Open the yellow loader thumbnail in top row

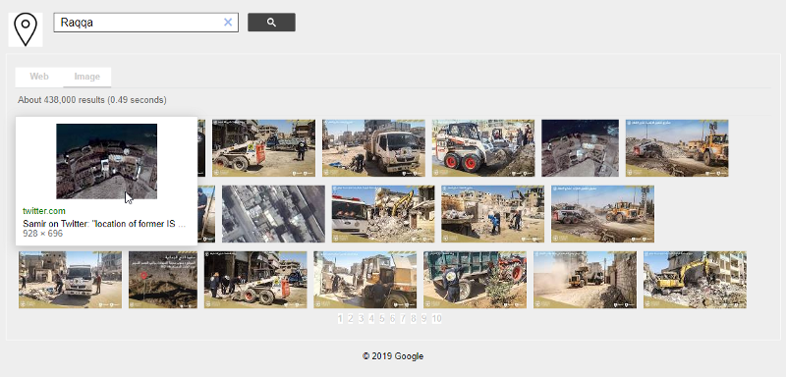(x=677, y=148)
